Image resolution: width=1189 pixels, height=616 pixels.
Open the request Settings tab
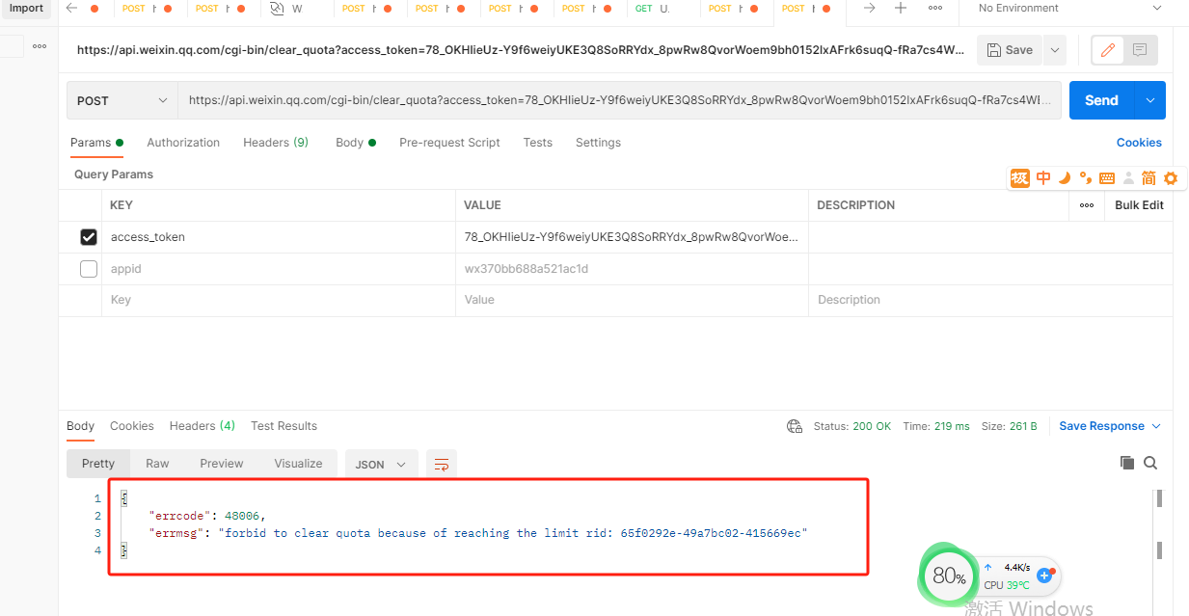[x=598, y=143]
